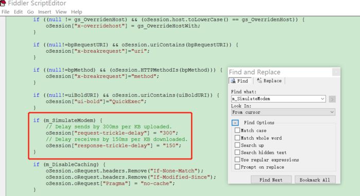
Task: Click the bpMethod HTTPMethodIs condition line
Action: [128, 70]
